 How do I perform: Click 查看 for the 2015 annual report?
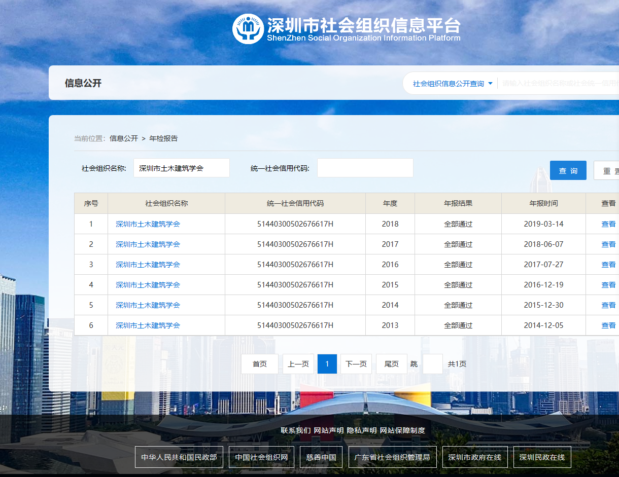(x=608, y=285)
